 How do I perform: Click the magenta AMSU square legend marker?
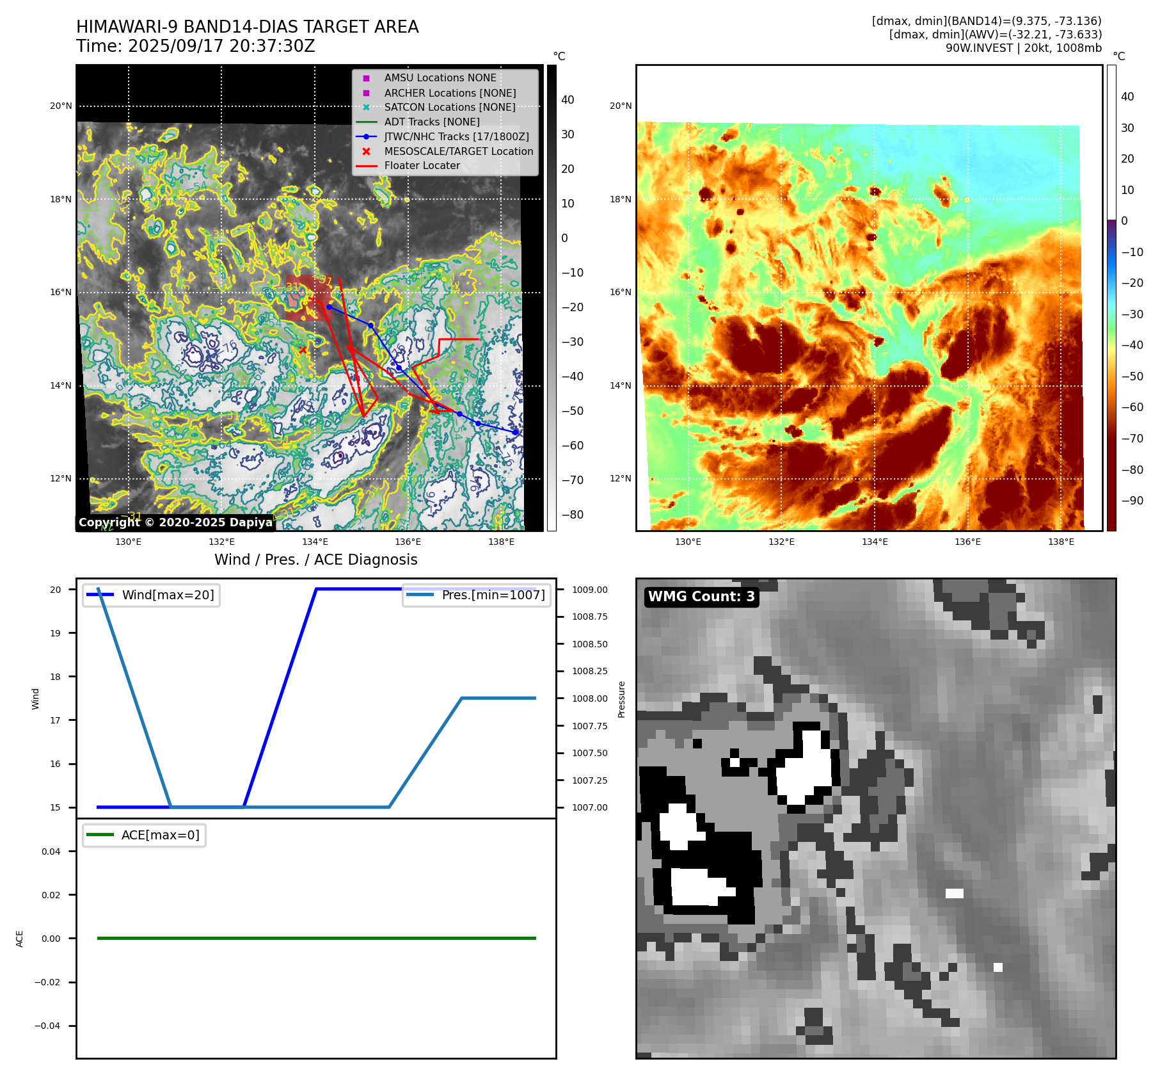[x=366, y=78]
